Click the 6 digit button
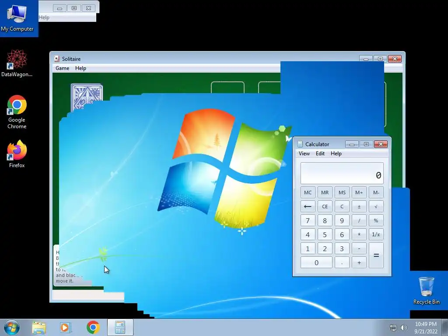The image size is (448, 336). pos(342,234)
